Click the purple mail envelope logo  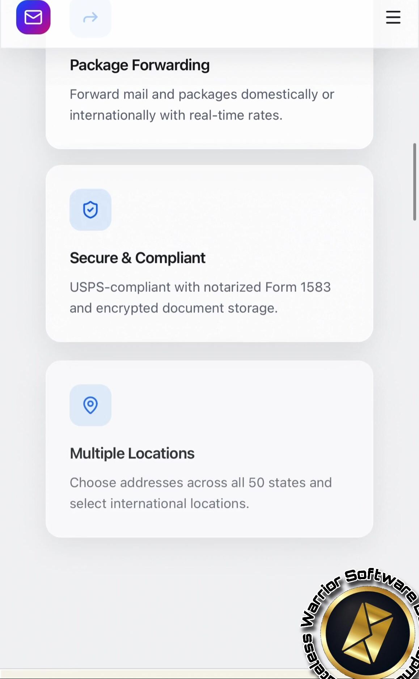[33, 17]
